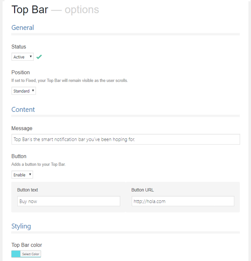Open the Position dropdown showing Standard
The height and width of the screenshot is (261, 251).
coord(24,91)
